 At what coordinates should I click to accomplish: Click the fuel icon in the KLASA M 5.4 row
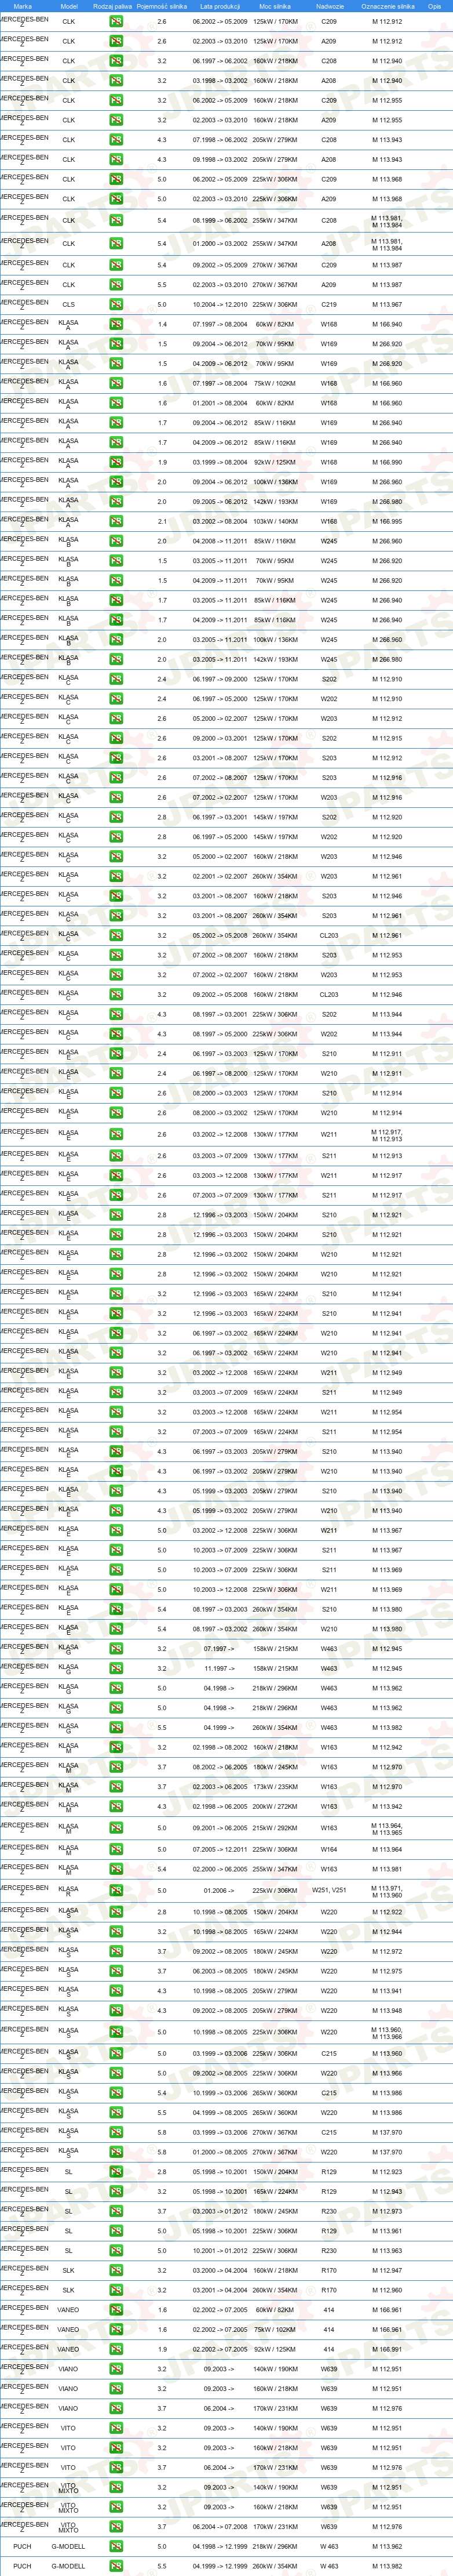(x=116, y=1869)
